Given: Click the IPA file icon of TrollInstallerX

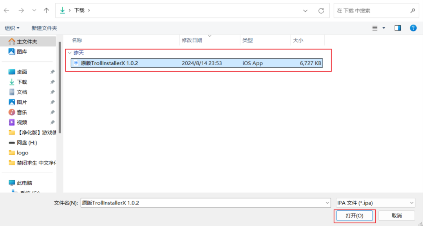Looking at the screenshot, I should click(76, 63).
